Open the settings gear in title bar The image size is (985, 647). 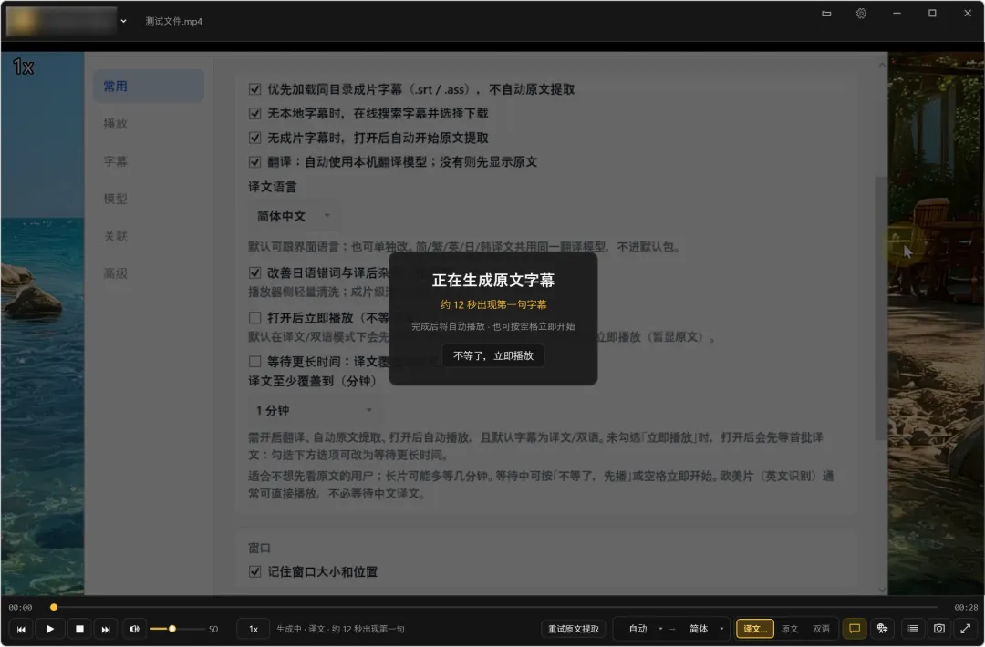[x=861, y=13]
